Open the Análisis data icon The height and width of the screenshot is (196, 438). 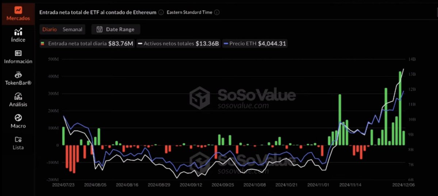click(18, 96)
